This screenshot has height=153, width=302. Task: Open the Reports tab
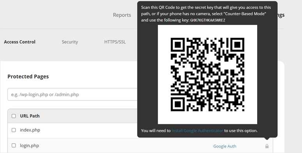point(122,15)
